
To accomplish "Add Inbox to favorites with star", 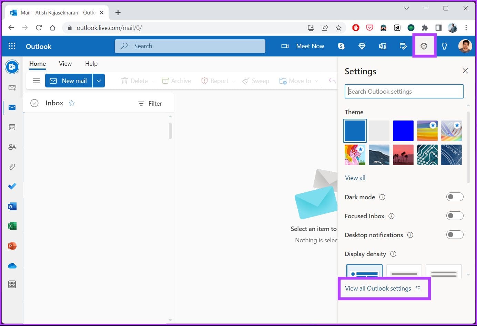I will coord(72,103).
